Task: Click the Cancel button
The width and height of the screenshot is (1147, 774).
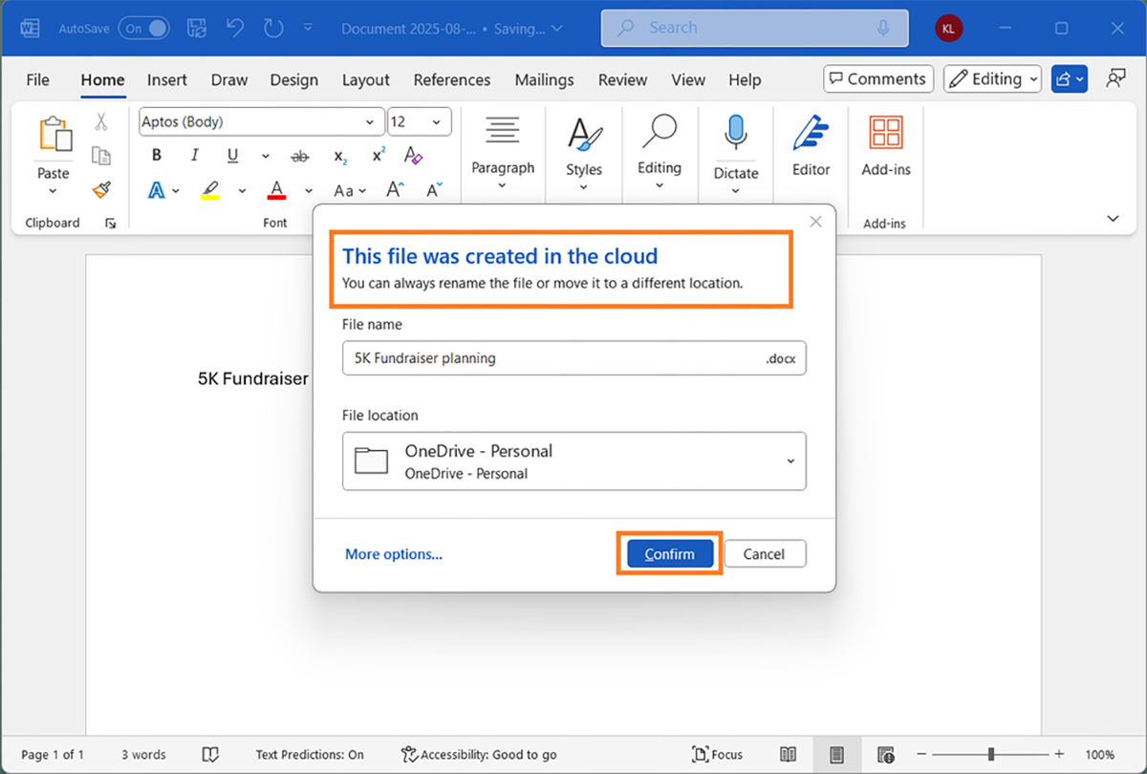Action: click(765, 554)
